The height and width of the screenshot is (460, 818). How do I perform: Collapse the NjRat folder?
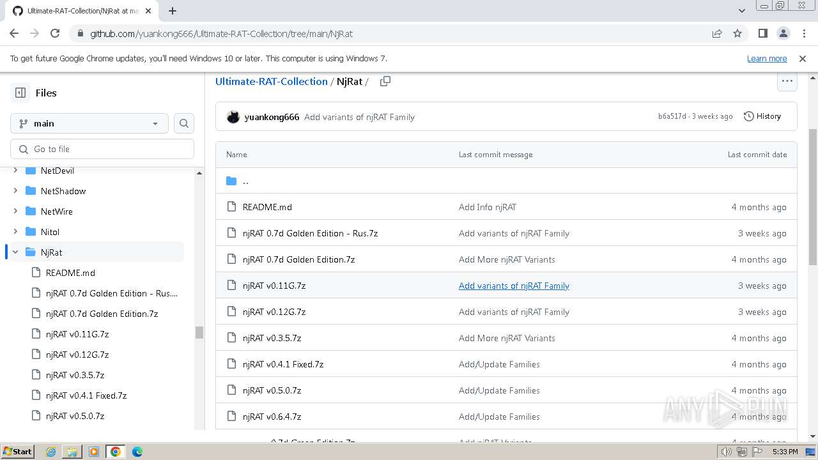click(15, 252)
